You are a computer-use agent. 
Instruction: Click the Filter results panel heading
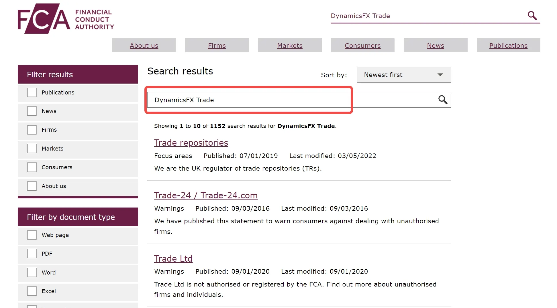(78, 74)
